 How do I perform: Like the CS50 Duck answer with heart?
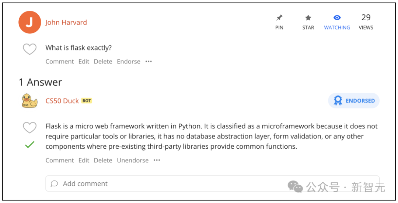tap(30, 128)
